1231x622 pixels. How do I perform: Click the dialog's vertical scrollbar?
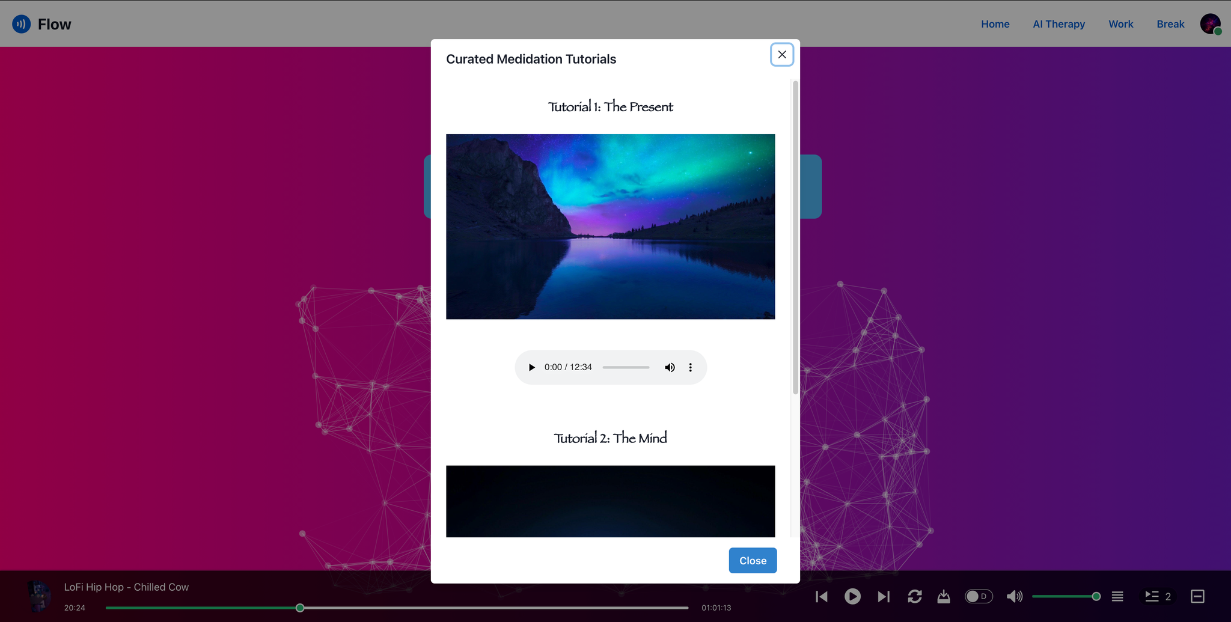(795, 237)
